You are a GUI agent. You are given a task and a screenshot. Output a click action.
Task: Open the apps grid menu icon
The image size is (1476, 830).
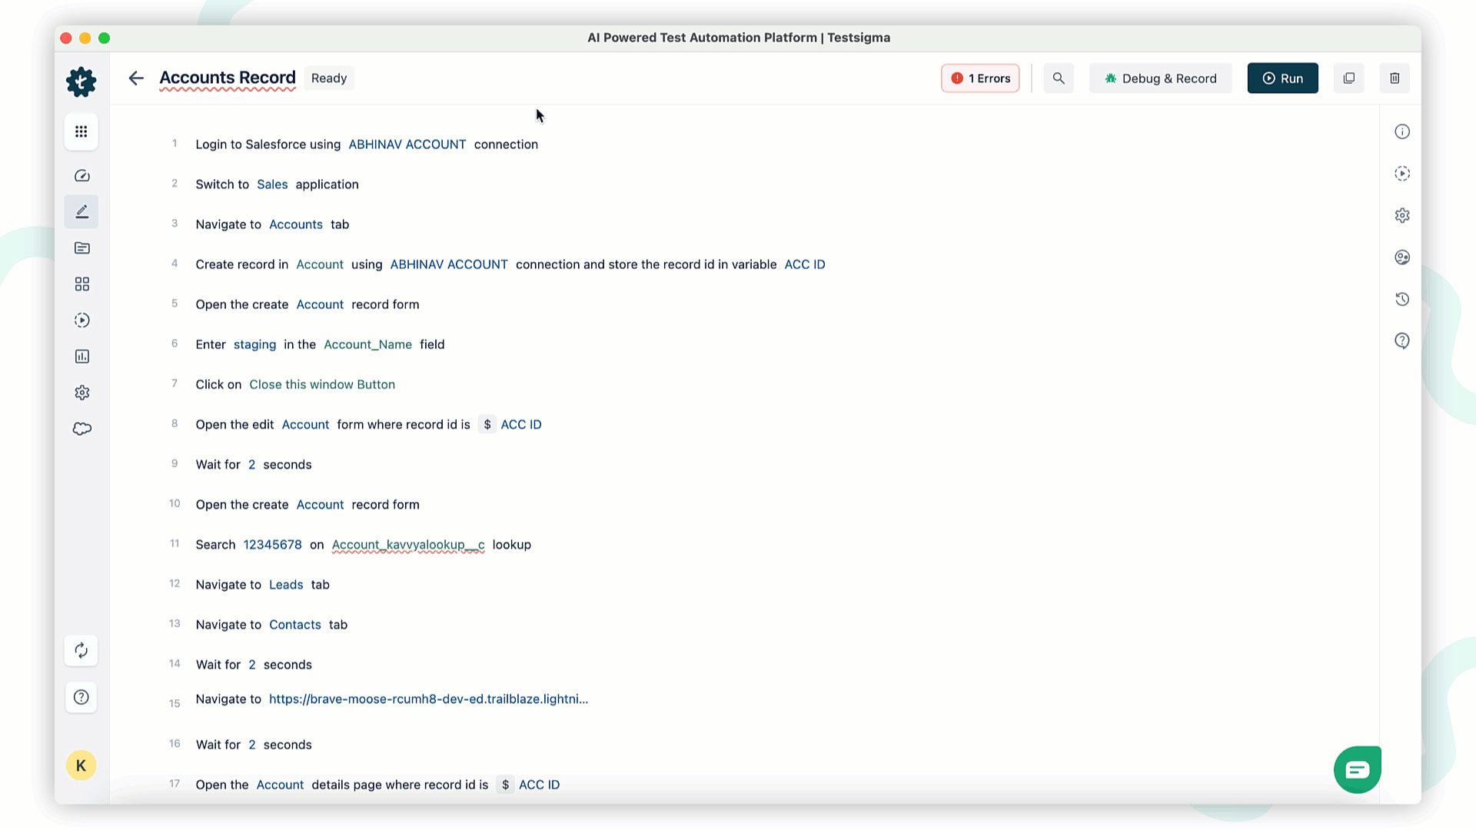coord(81,131)
